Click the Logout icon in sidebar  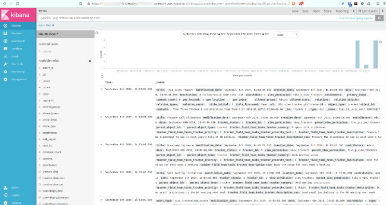[5, 195]
